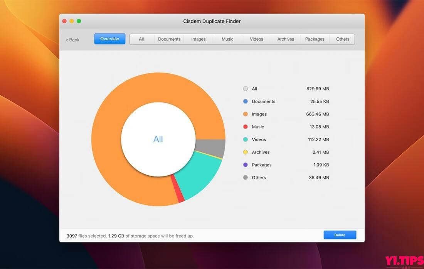Select the yellow Archives legend dot

[x=245, y=152]
